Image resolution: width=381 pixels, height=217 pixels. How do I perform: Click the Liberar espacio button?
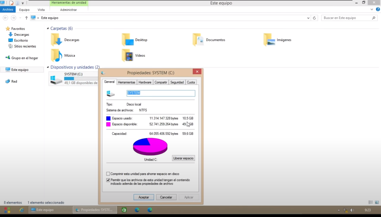coord(183,158)
